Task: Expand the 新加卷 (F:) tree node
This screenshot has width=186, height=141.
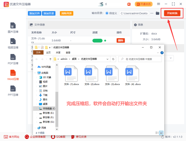Action: click(x=37, y=117)
